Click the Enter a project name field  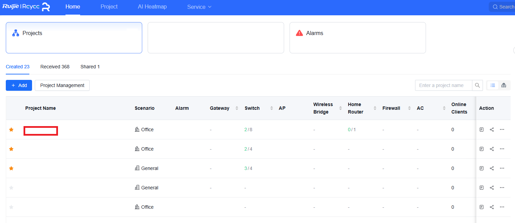(443, 85)
